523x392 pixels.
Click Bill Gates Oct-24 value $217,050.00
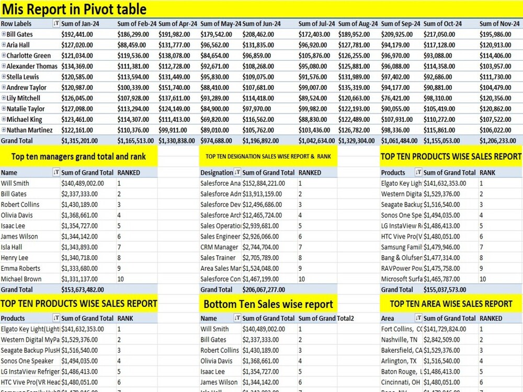tap(439, 34)
